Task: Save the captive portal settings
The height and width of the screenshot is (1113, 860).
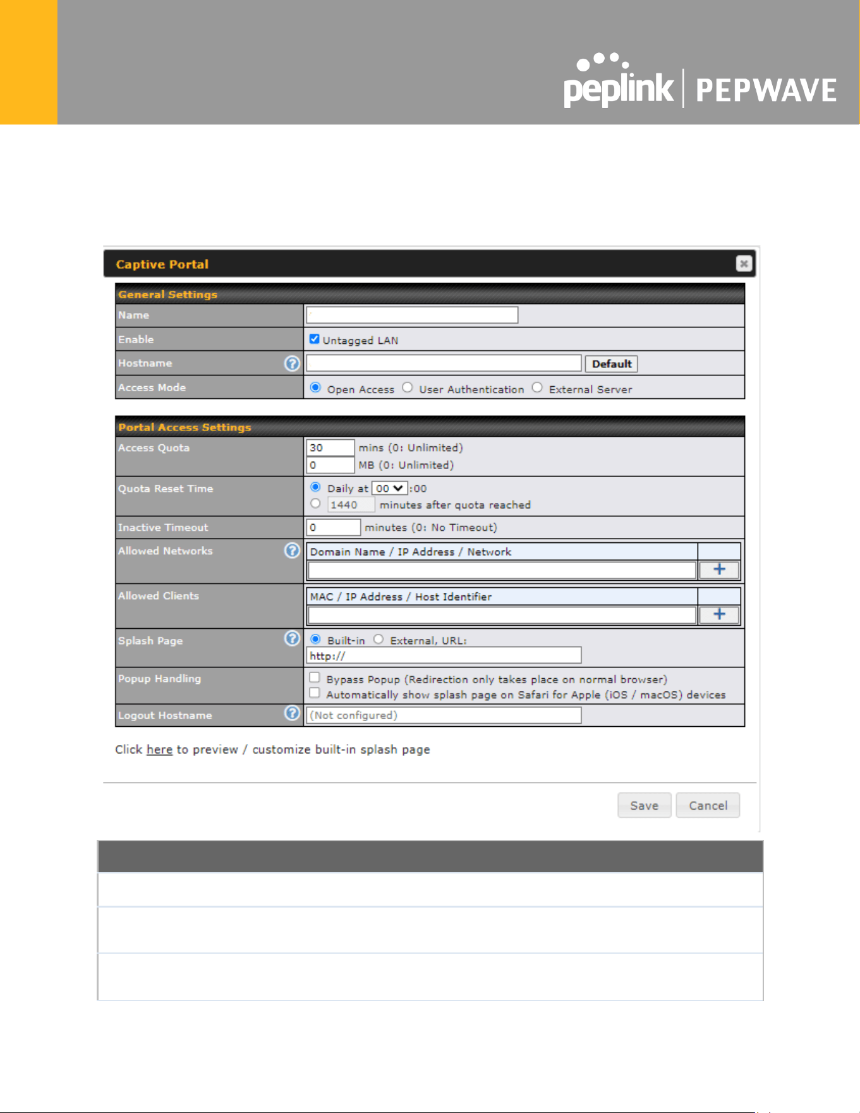Action: pyautogui.click(x=645, y=805)
